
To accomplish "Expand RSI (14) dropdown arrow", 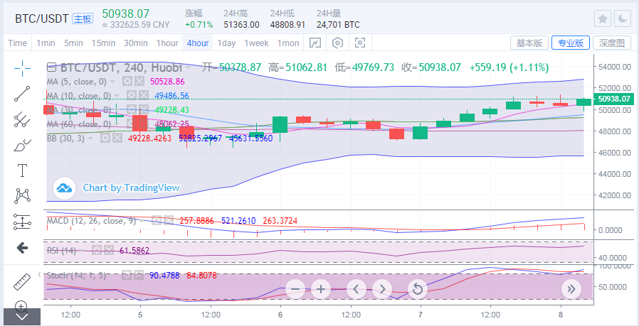I will [83, 250].
